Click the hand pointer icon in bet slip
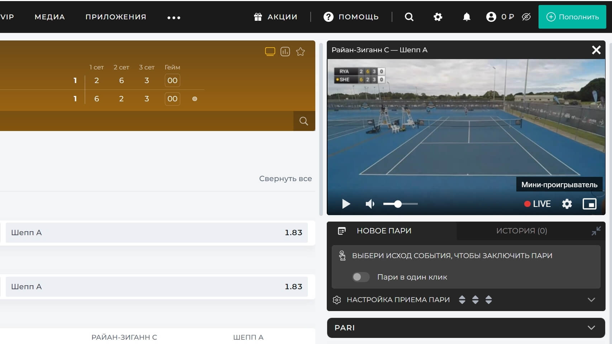Image resolution: width=612 pixels, height=344 pixels. (342, 256)
